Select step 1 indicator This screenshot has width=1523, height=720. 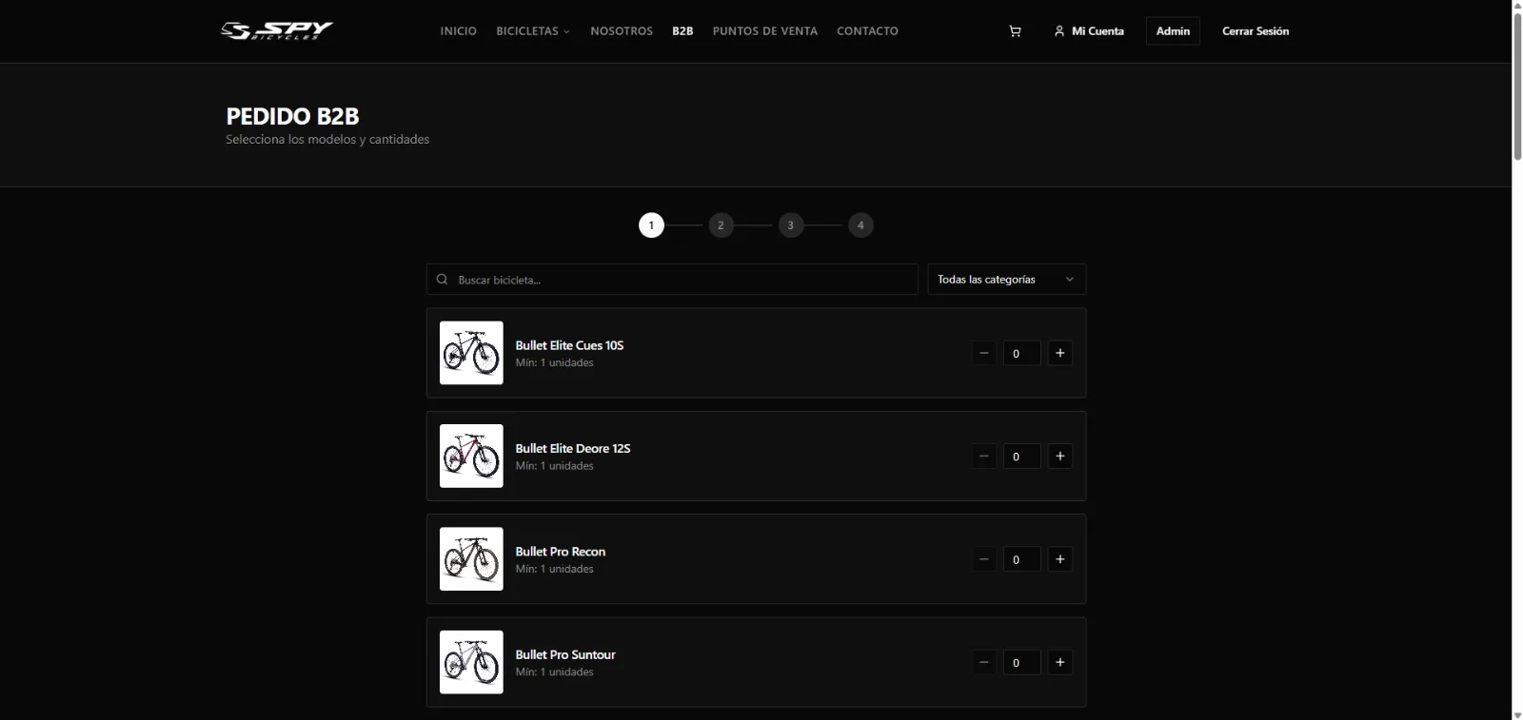pos(651,225)
